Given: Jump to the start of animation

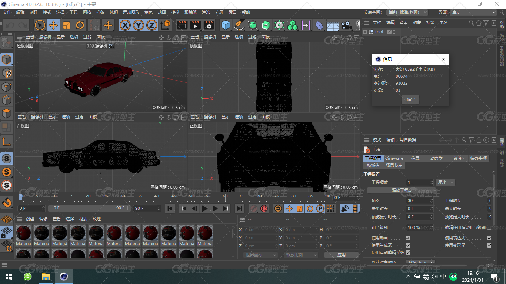Looking at the screenshot, I should 170,209.
